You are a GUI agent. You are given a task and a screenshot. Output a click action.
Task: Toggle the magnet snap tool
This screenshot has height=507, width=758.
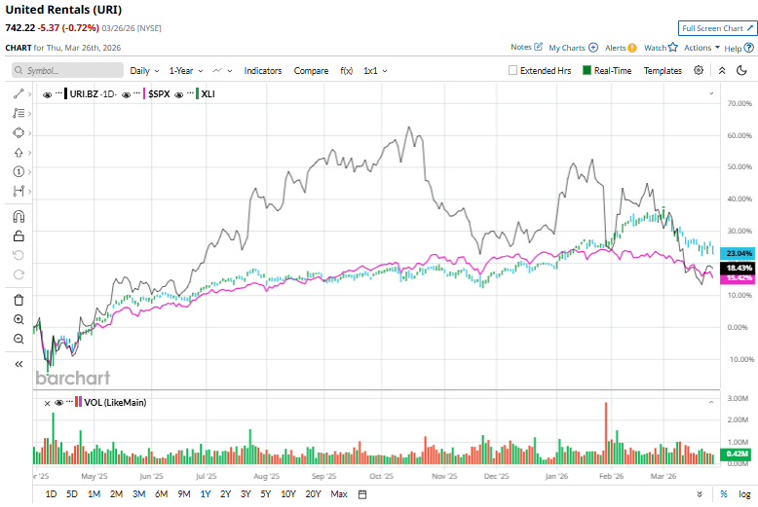[19, 216]
